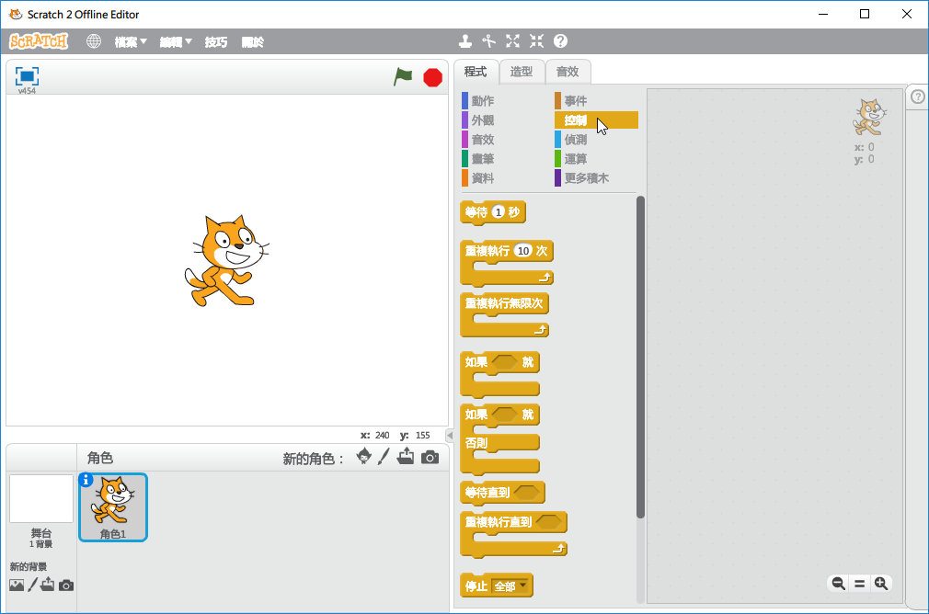The image size is (929, 614).
Task: Open the 停止 全部 dropdown arrow
Action: [523, 586]
